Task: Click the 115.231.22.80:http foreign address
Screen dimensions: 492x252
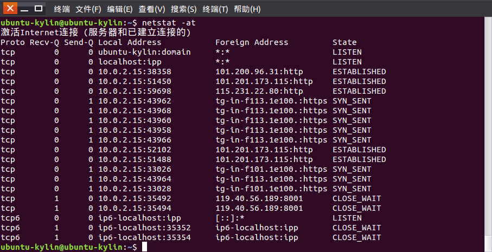Action: pyautogui.click(x=259, y=91)
